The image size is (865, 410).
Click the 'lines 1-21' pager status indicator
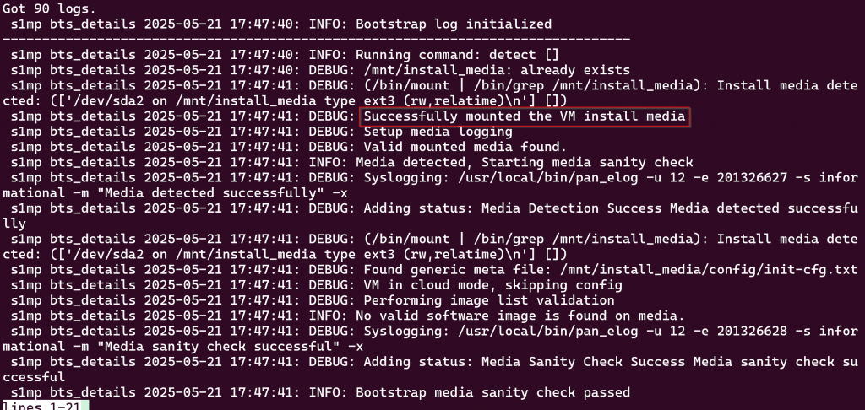[42, 406]
